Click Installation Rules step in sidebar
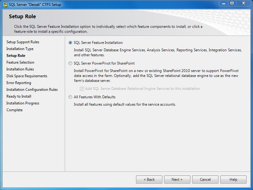 (x=20, y=69)
